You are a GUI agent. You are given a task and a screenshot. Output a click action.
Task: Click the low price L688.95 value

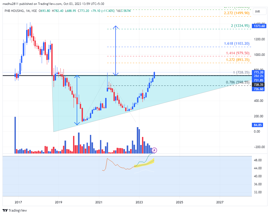click(x=70, y=11)
